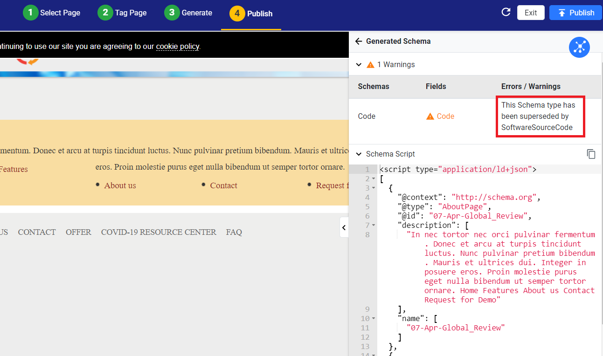
Task: Go to step 1 Select Page
Action: (52, 13)
